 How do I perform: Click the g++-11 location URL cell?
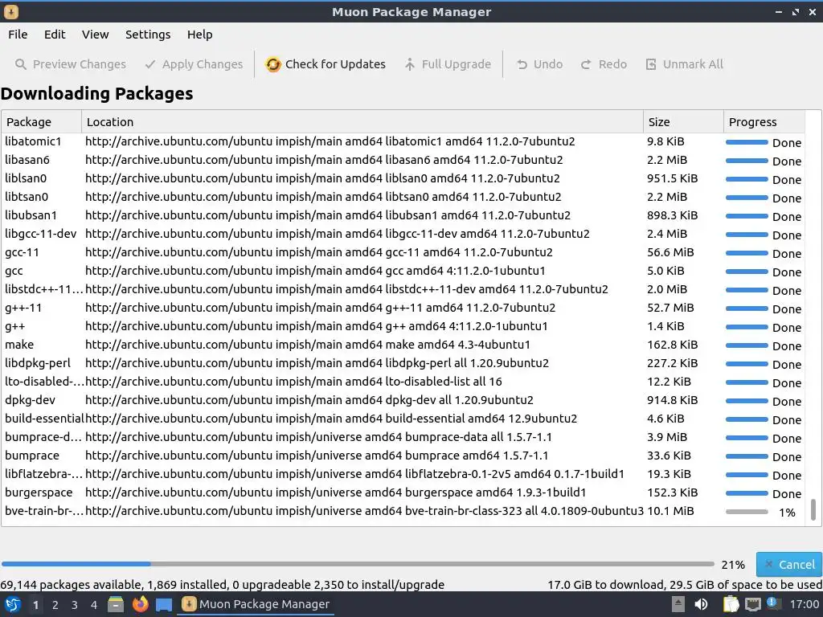point(320,308)
